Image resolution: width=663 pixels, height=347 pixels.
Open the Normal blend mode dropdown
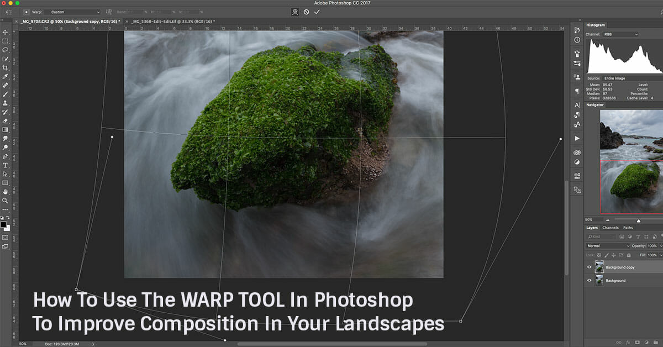click(608, 246)
